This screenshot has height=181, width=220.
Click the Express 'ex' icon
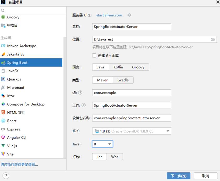pyautogui.click(x=3, y=129)
